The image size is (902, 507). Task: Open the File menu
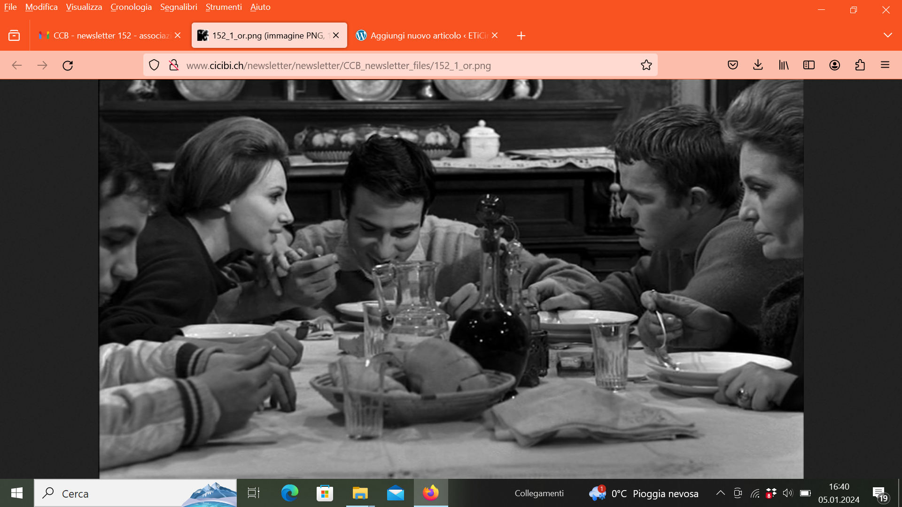(10, 7)
